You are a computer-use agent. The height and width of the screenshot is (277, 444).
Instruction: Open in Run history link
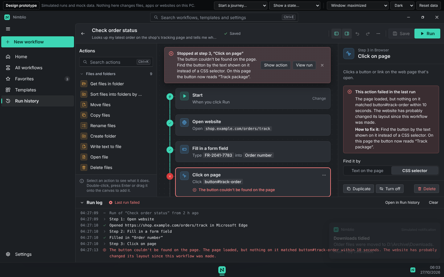pos(402,203)
